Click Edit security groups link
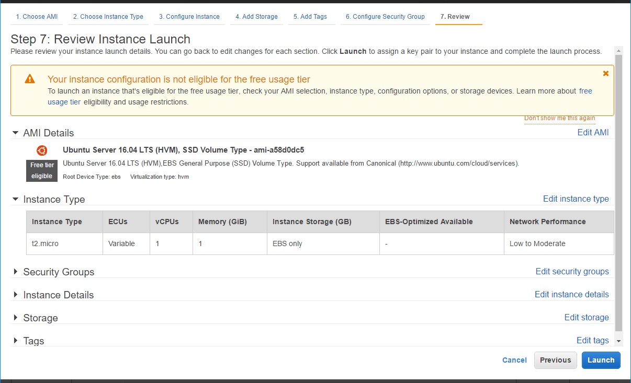The height and width of the screenshot is (383, 631). click(x=572, y=272)
